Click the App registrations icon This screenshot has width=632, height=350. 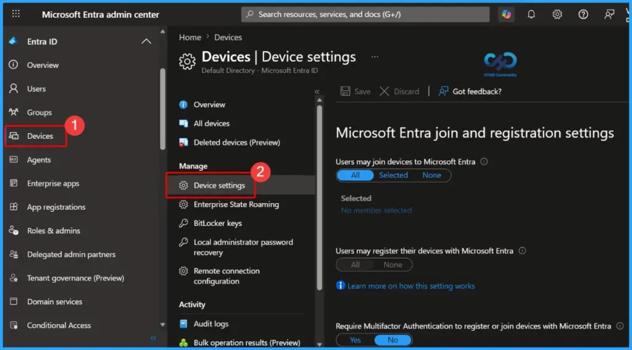(14, 207)
